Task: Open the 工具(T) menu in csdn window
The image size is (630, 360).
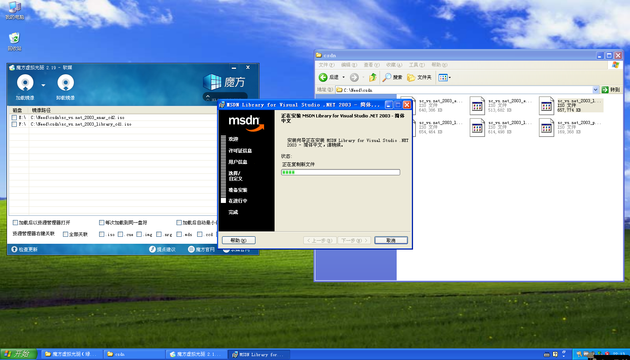Action: click(x=416, y=65)
